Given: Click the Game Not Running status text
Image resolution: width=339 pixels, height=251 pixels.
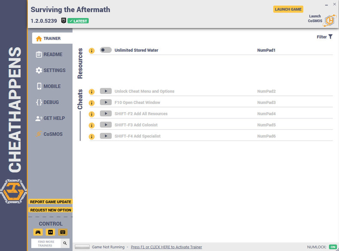Looking at the screenshot, I should click(x=108, y=247).
